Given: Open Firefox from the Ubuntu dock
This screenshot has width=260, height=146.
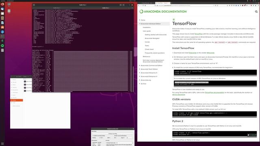Looking at the screenshot, I should coord(2,4).
